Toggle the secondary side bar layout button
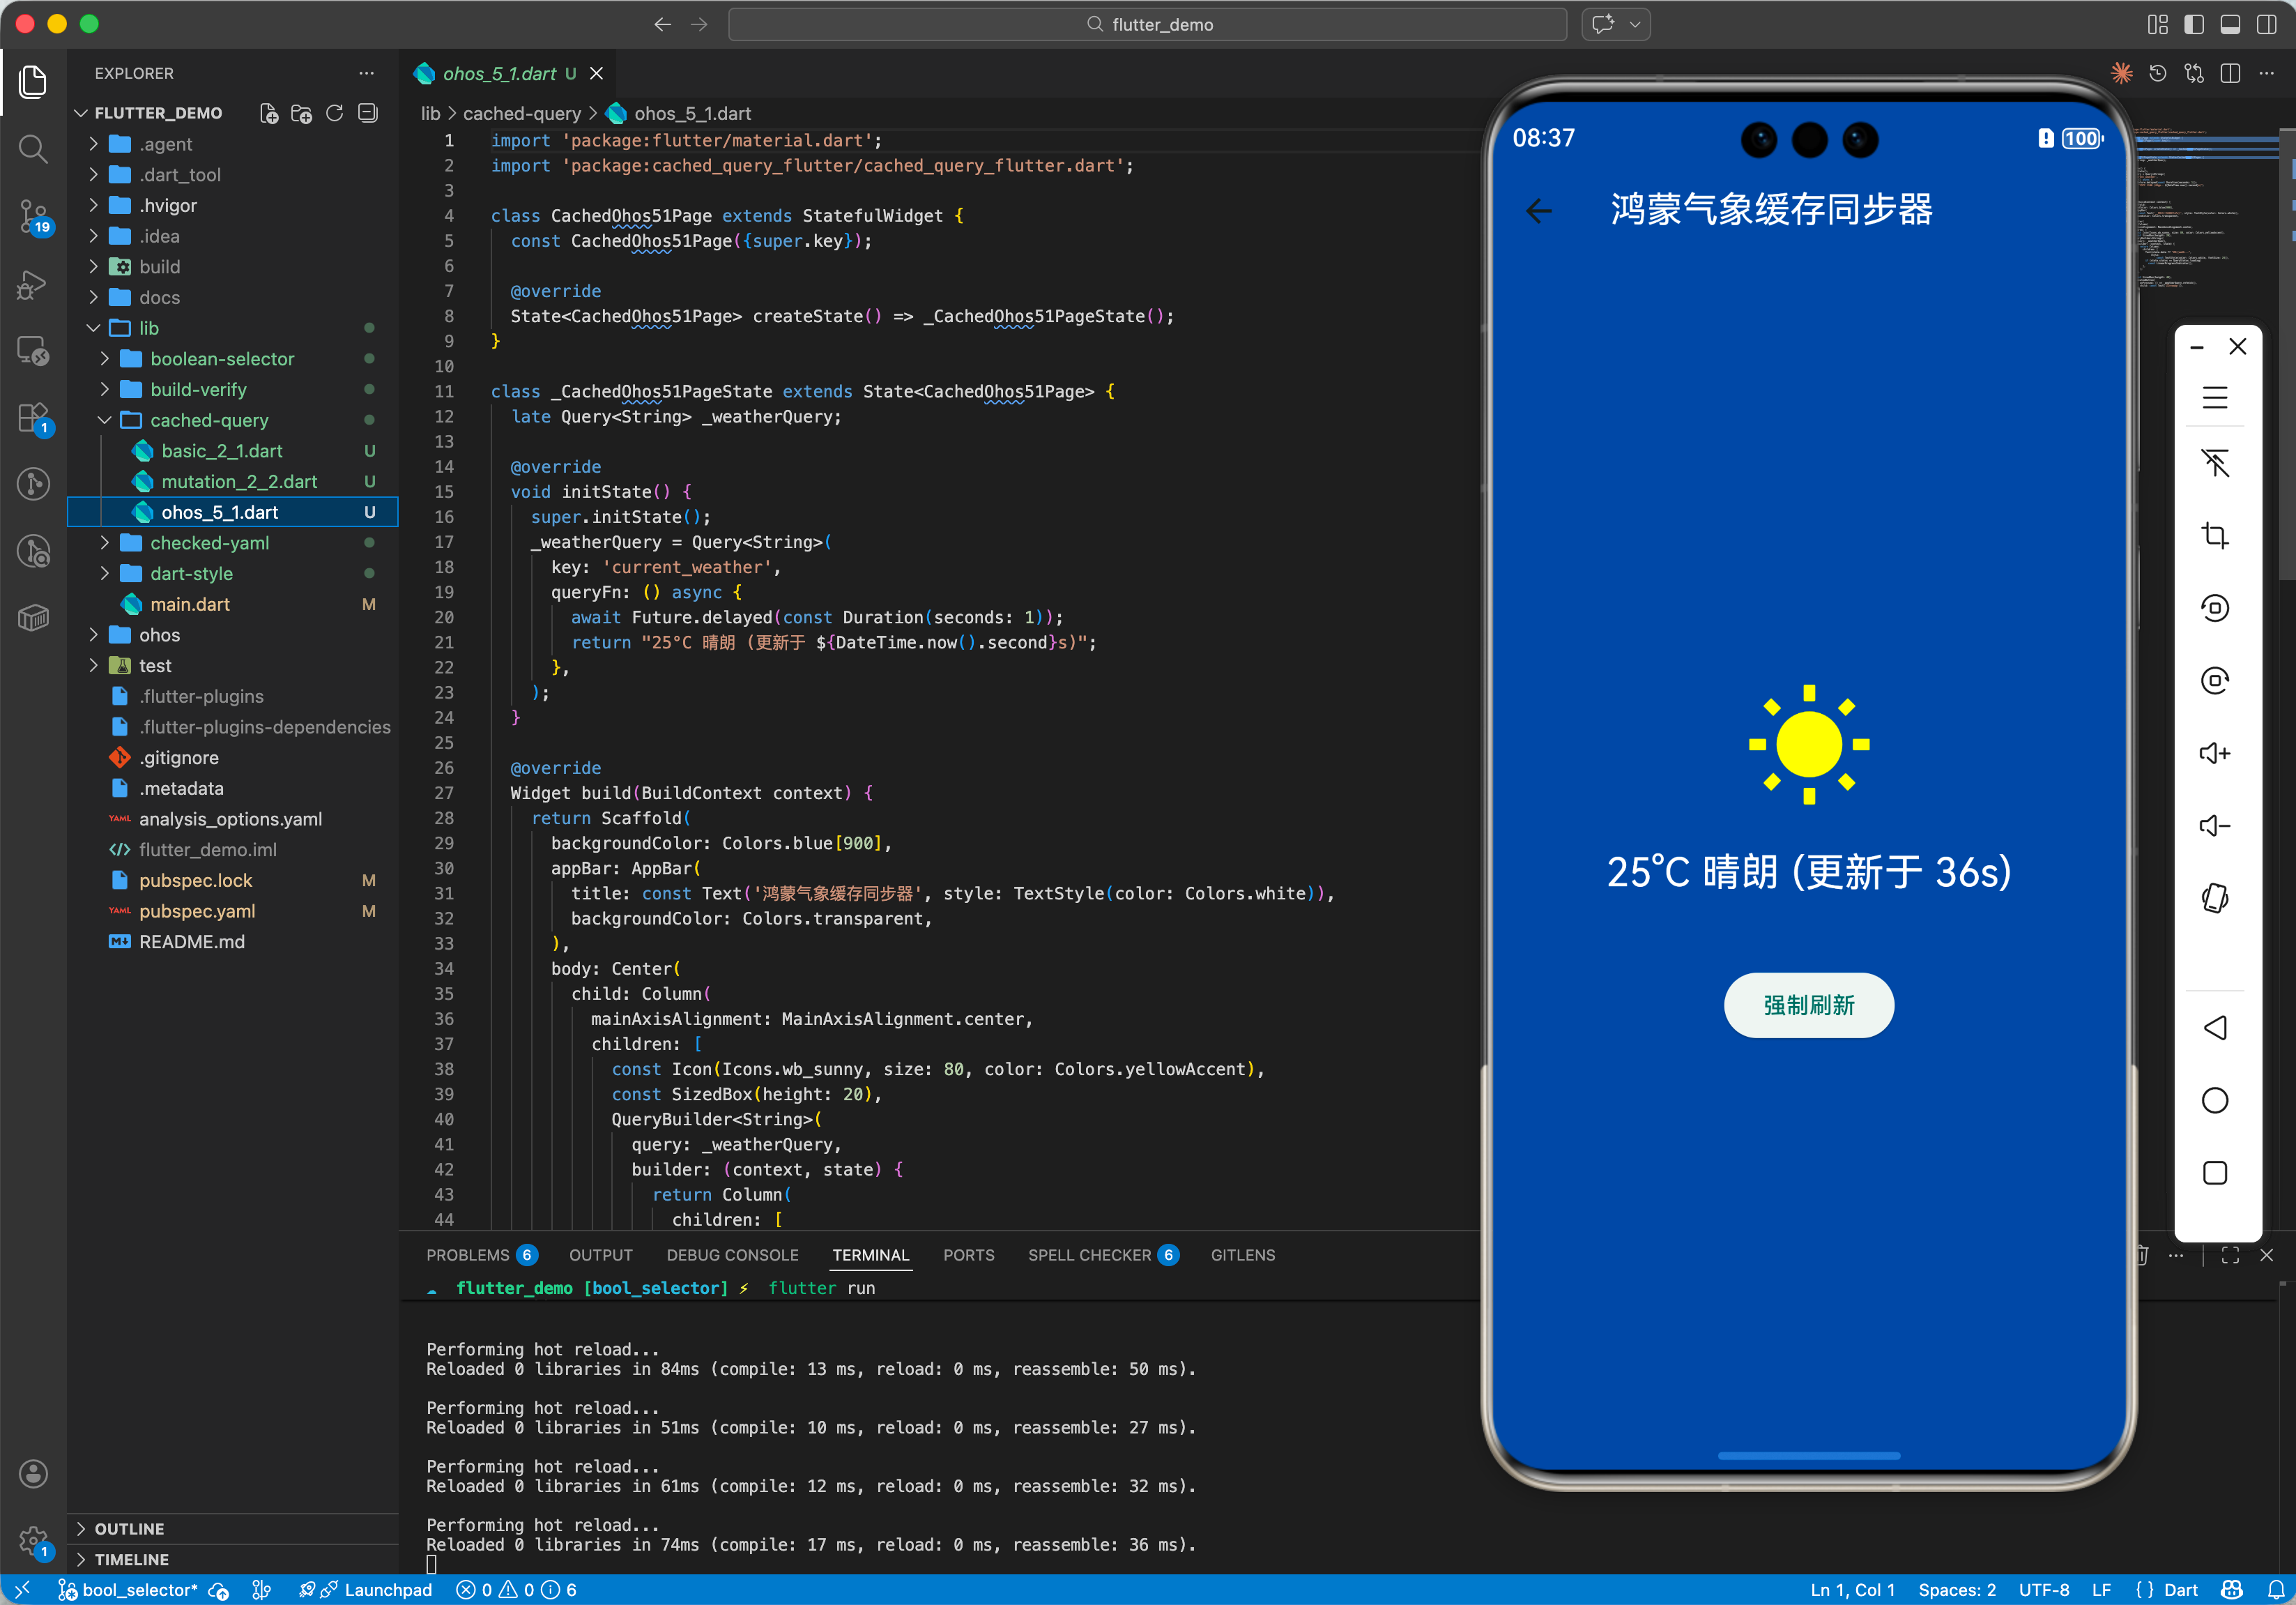Screen dimensions: 2296x1605 coord(2265,24)
